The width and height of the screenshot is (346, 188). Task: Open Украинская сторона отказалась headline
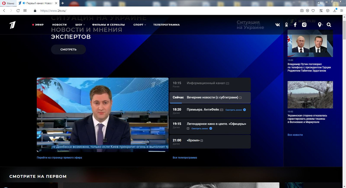(x=307, y=119)
